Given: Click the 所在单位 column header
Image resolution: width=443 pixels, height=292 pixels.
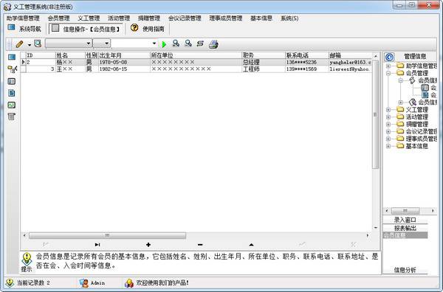Looking at the screenshot, I should pyautogui.click(x=196, y=55).
